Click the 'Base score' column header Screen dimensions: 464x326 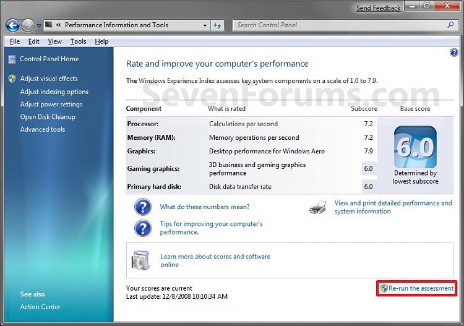[415, 109]
